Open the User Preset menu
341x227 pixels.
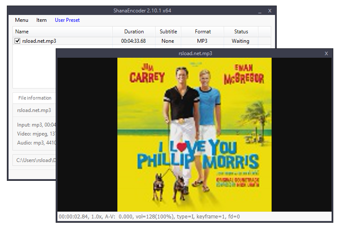[x=67, y=20]
